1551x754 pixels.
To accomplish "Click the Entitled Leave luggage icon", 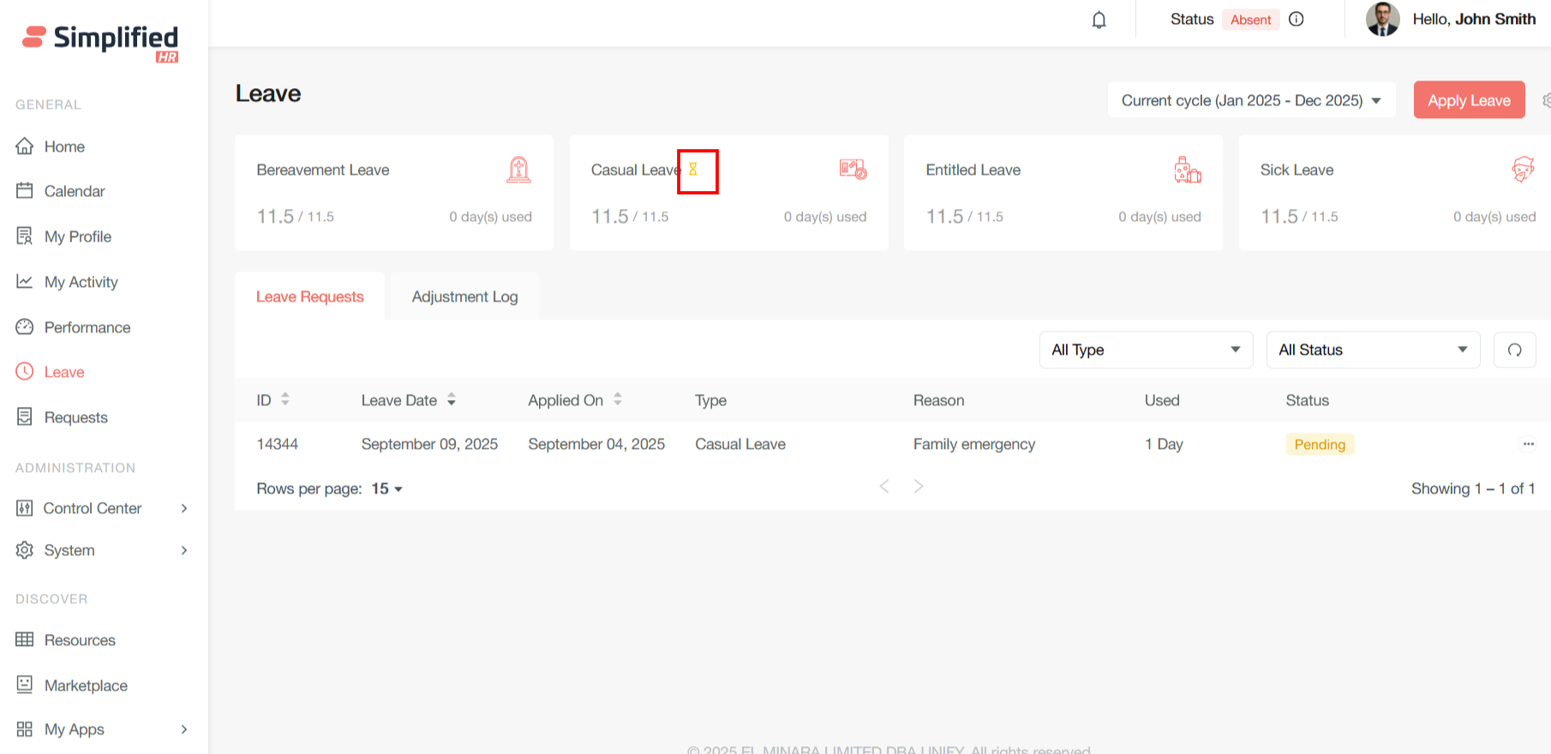I will [x=1187, y=170].
